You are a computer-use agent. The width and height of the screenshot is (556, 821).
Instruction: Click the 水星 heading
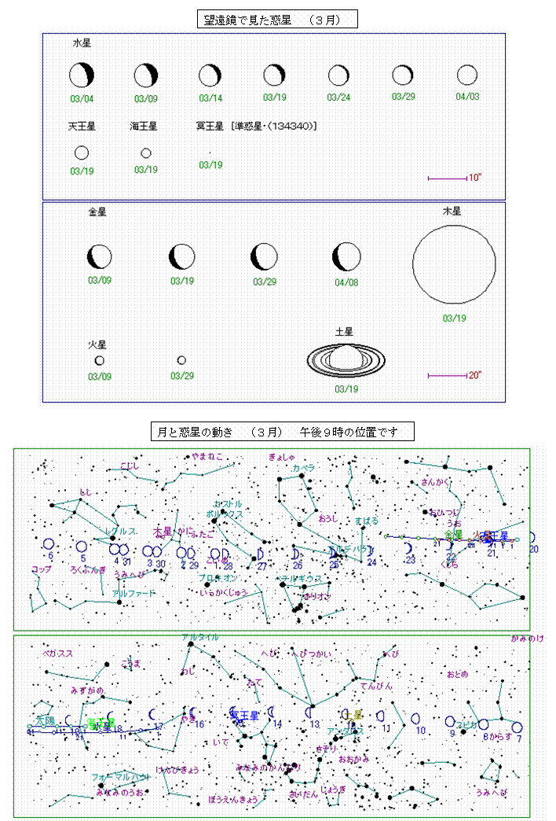(x=82, y=43)
